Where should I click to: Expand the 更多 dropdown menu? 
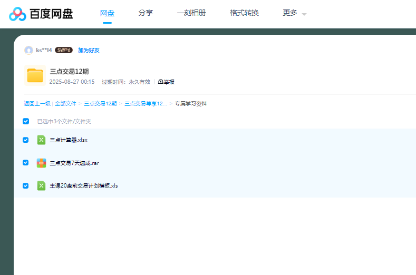pos(294,13)
